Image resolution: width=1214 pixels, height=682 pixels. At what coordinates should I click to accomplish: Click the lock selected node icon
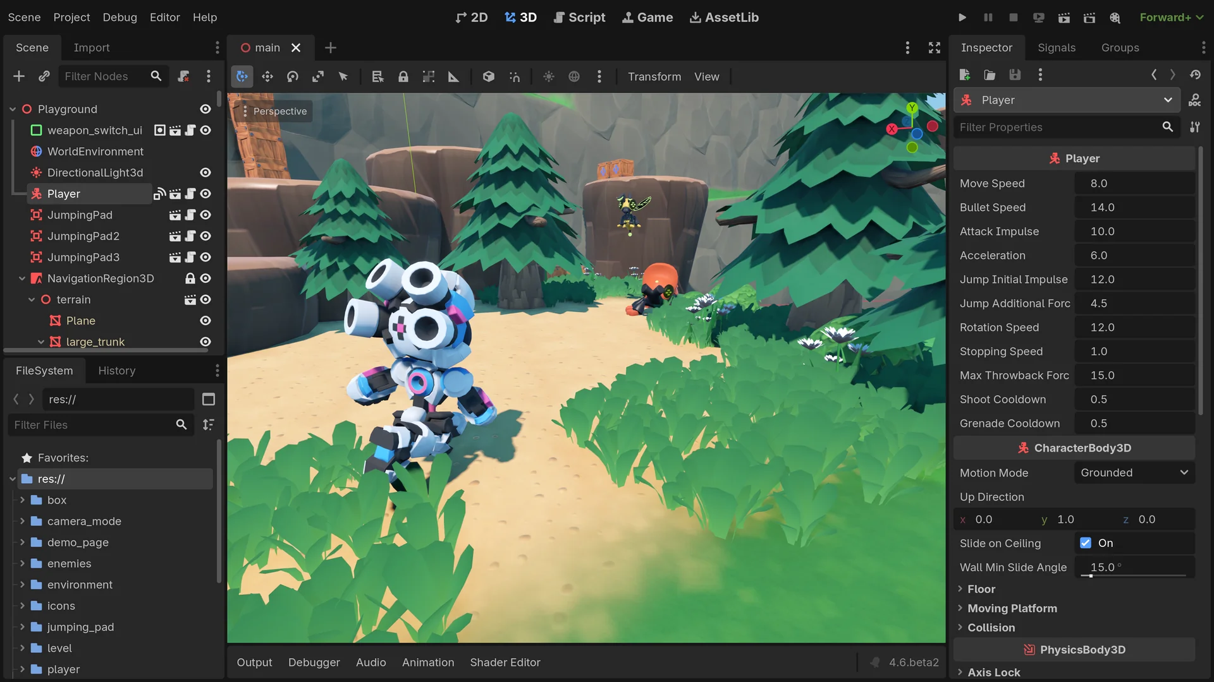point(403,76)
